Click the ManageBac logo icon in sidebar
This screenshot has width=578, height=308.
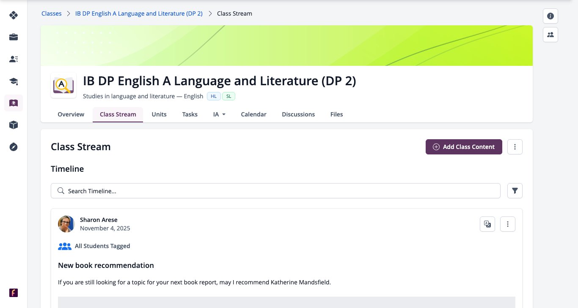click(14, 15)
